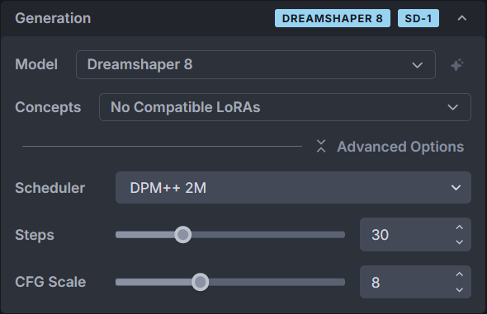Viewport: 487px width, 314px height.
Task: Decrease CFG Scale with the down arrow
Action: pos(460,290)
